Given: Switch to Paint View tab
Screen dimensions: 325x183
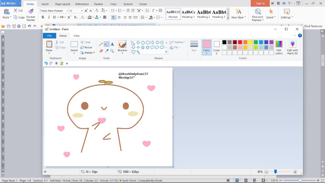Looking at the screenshot, I should coord(76,36).
